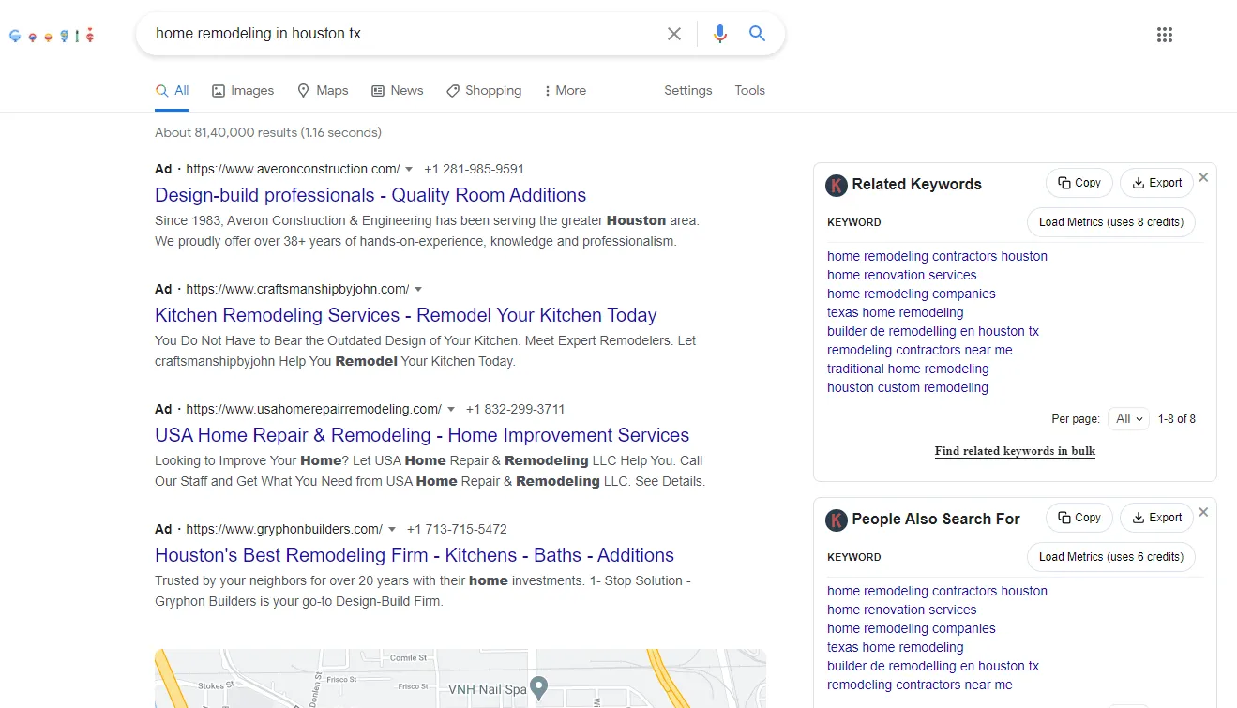The height and width of the screenshot is (708, 1237).
Task: Expand the gryphonbuilders.com ad dropdown arrow
Action: (392, 530)
